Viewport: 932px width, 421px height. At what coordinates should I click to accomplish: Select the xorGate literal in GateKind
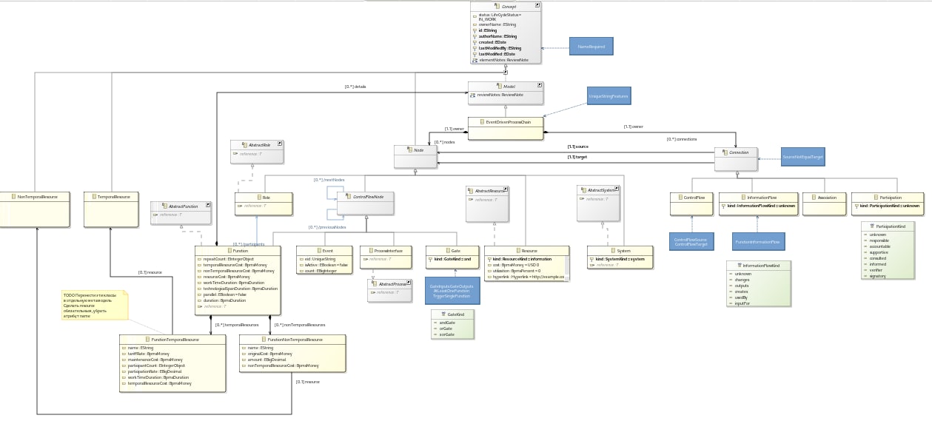[445, 334]
